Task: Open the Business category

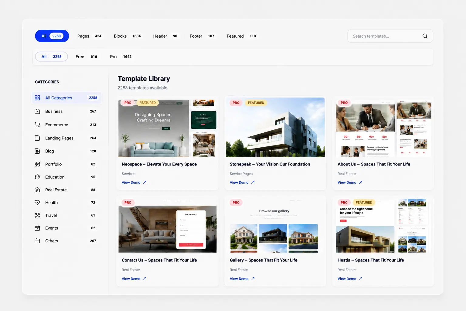Action: [67, 111]
